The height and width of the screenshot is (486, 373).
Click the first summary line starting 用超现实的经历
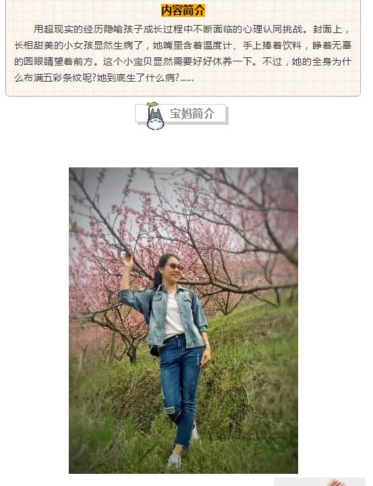(192, 30)
